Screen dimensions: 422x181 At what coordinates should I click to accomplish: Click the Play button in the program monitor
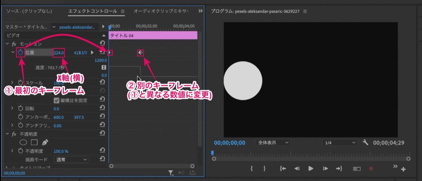[311, 169]
